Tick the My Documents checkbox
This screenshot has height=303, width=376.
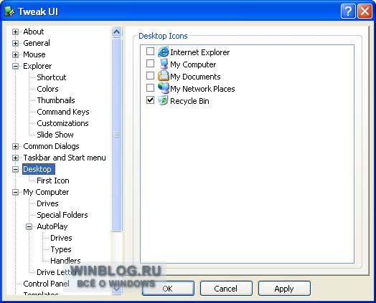pos(151,75)
